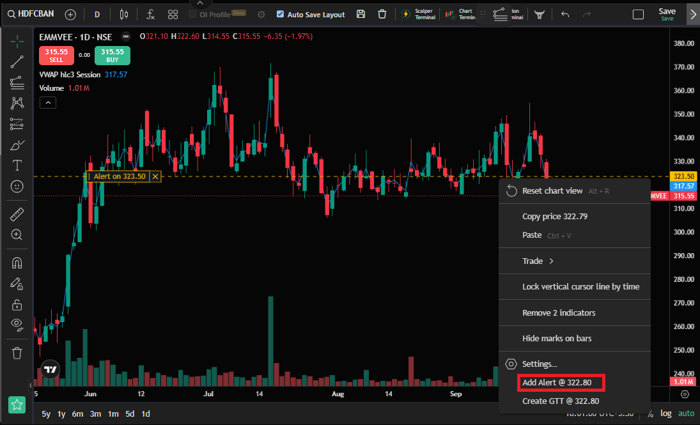Screen dimensions: 700x425
Task: Expand the top panel chevron
Action: 200,4
